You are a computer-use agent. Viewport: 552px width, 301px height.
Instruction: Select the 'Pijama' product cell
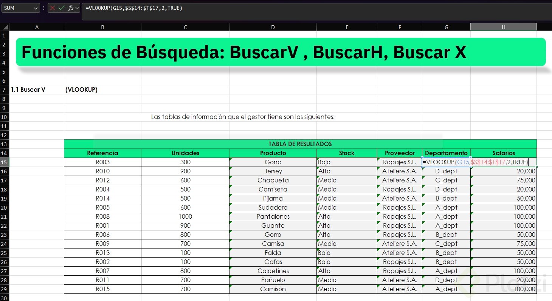[x=273, y=198]
